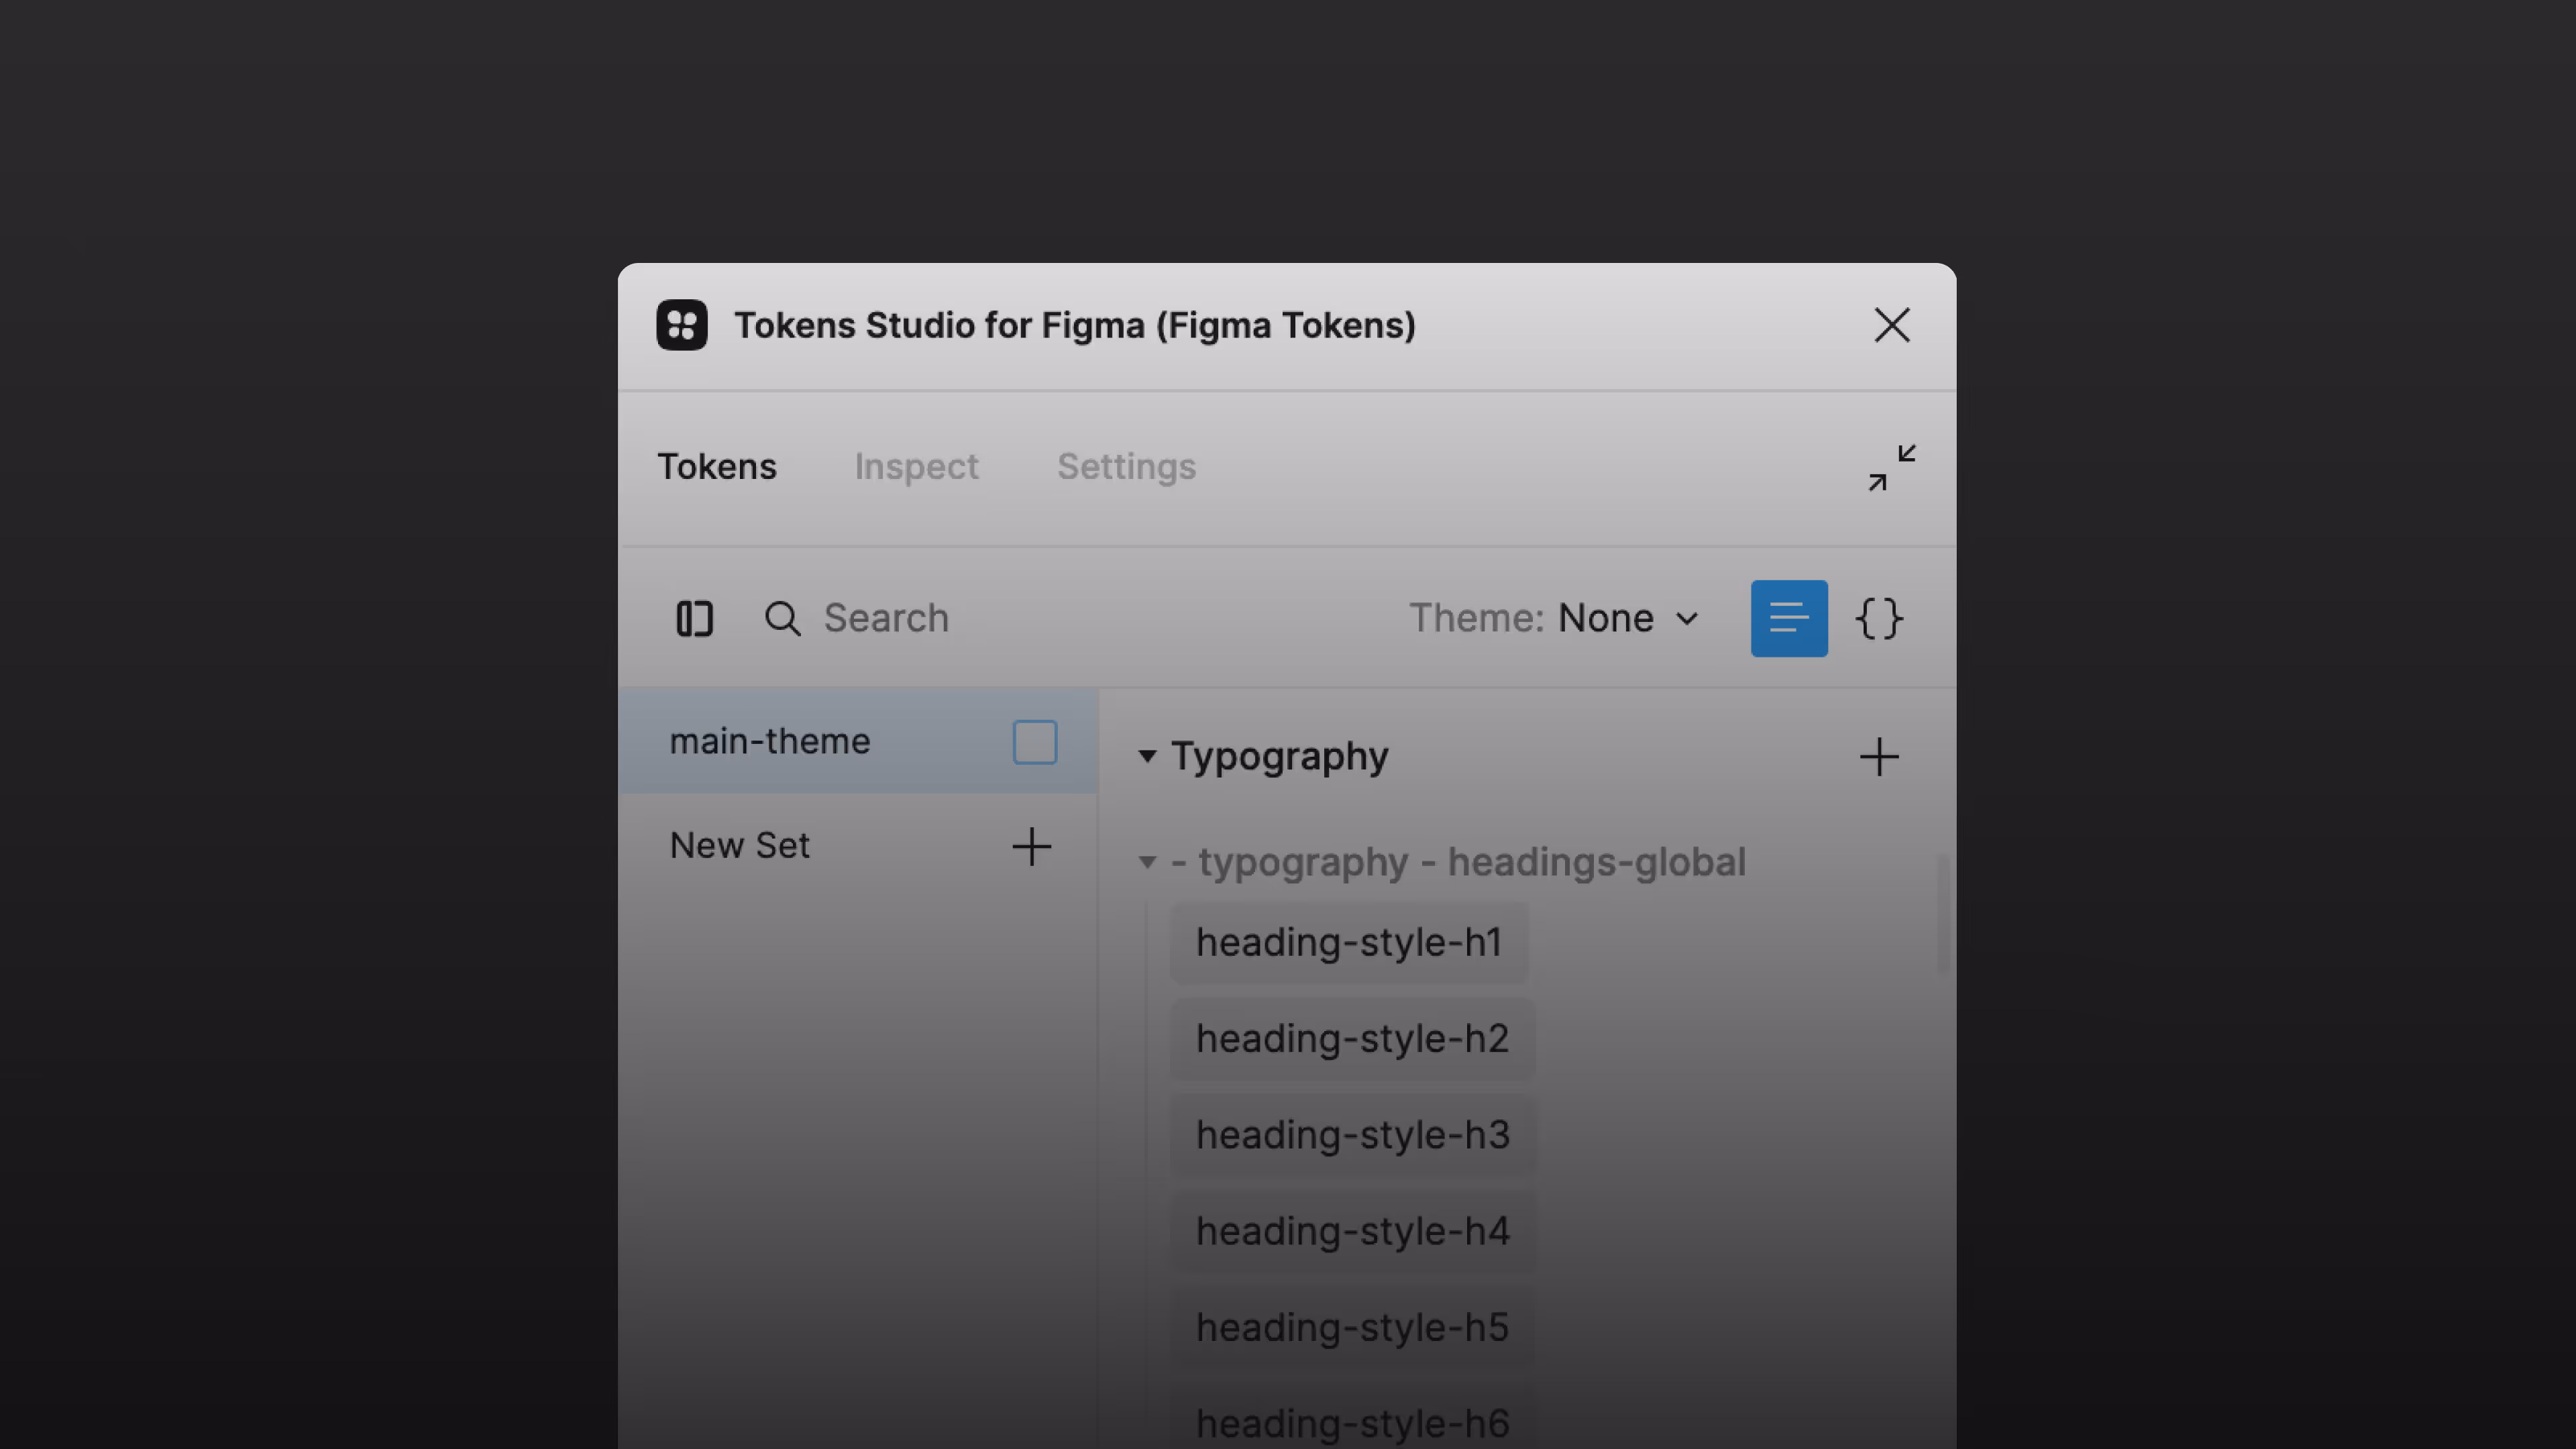The height and width of the screenshot is (1449, 2576).
Task: Click the Tokens Studio plugin logo icon
Action: tap(682, 325)
